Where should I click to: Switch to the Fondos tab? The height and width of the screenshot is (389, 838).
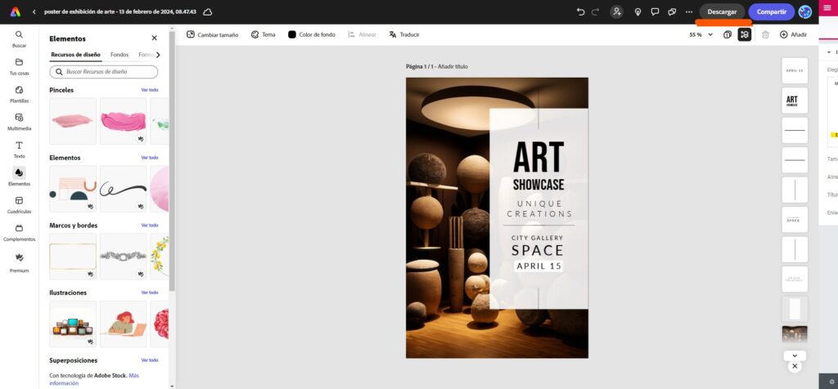click(x=119, y=55)
